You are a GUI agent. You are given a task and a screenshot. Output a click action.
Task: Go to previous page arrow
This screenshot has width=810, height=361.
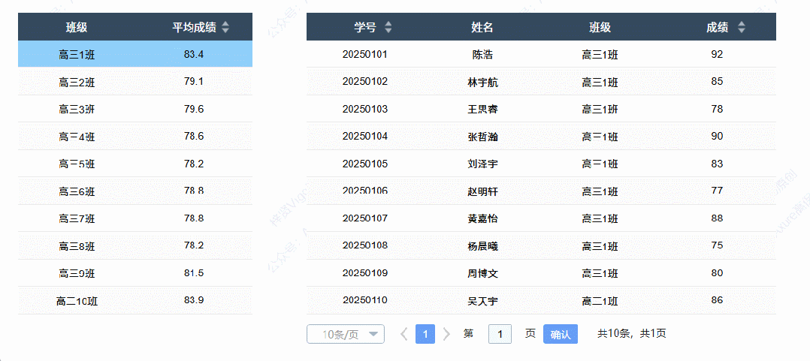coord(405,334)
